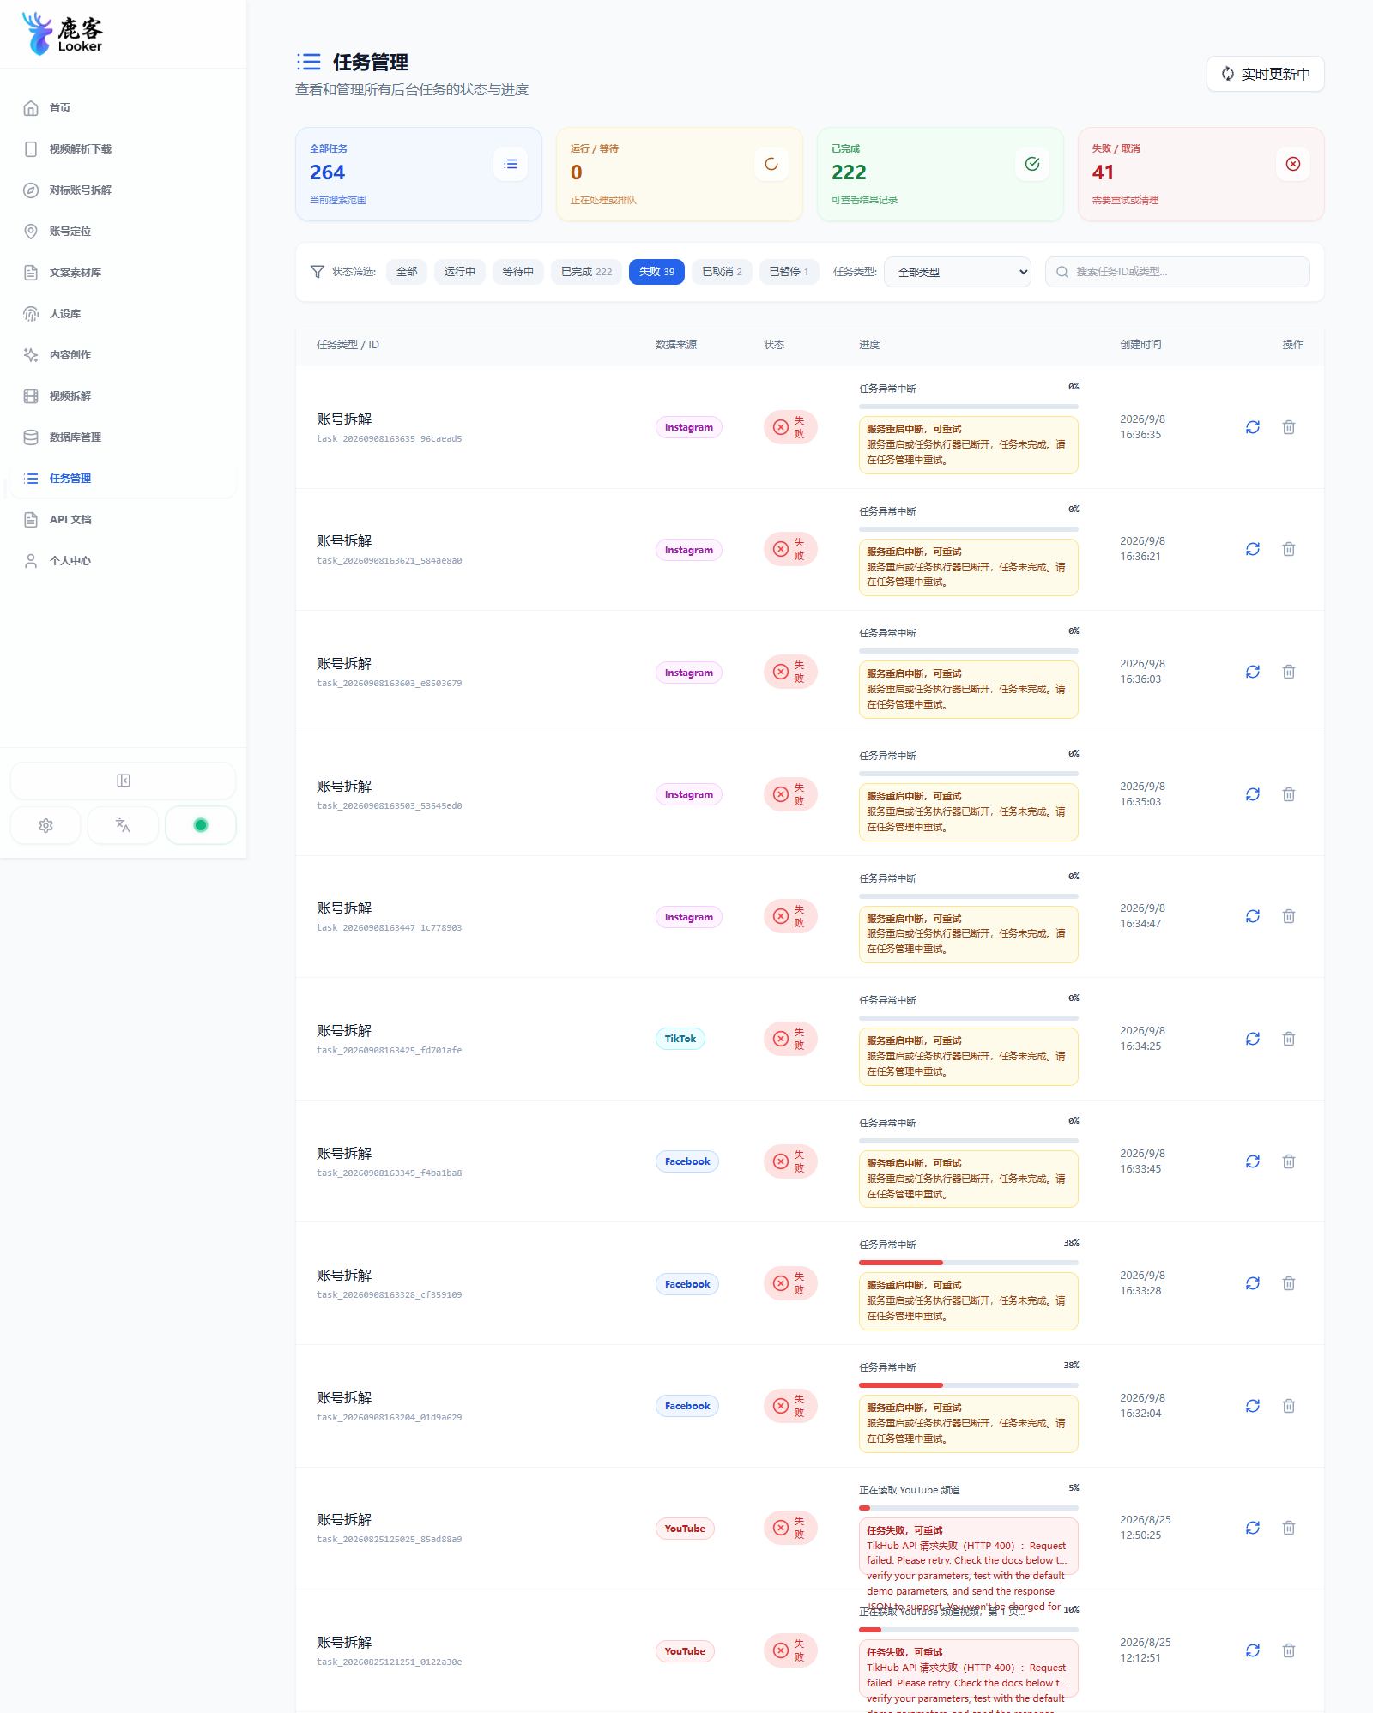
Task: Collapse the sidebar with the panel icon
Action: click(x=123, y=781)
